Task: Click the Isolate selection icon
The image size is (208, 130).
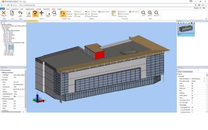Action: [x=76, y=16]
